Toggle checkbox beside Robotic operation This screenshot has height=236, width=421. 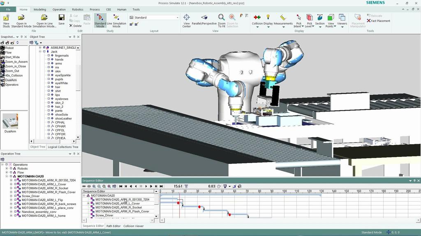pos(11,168)
